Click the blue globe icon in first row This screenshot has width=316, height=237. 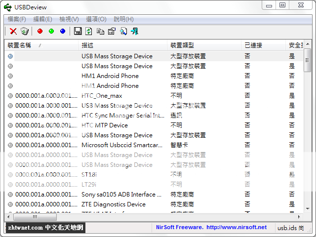pyautogui.click(x=10, y=56)
